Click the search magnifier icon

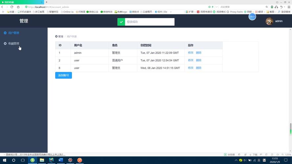[x=267, y=7]
